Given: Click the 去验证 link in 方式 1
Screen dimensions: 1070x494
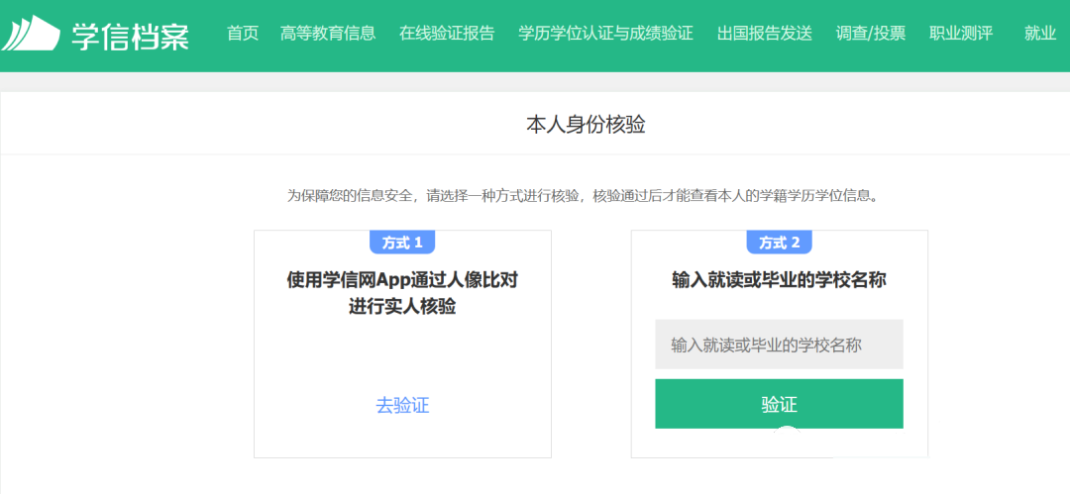Looking at the screenshot, I should 402,405.
